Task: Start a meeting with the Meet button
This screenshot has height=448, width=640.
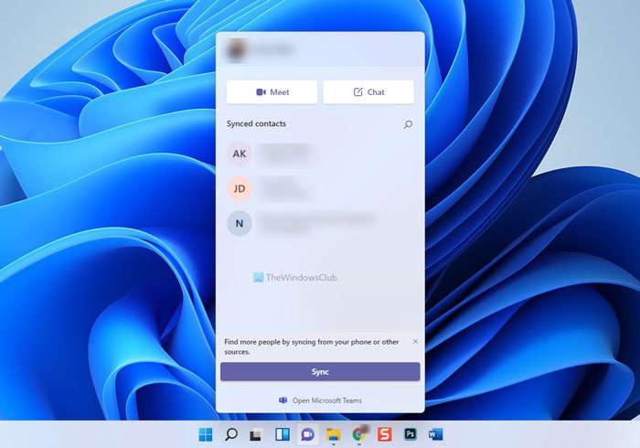Action: pos(272,92)
